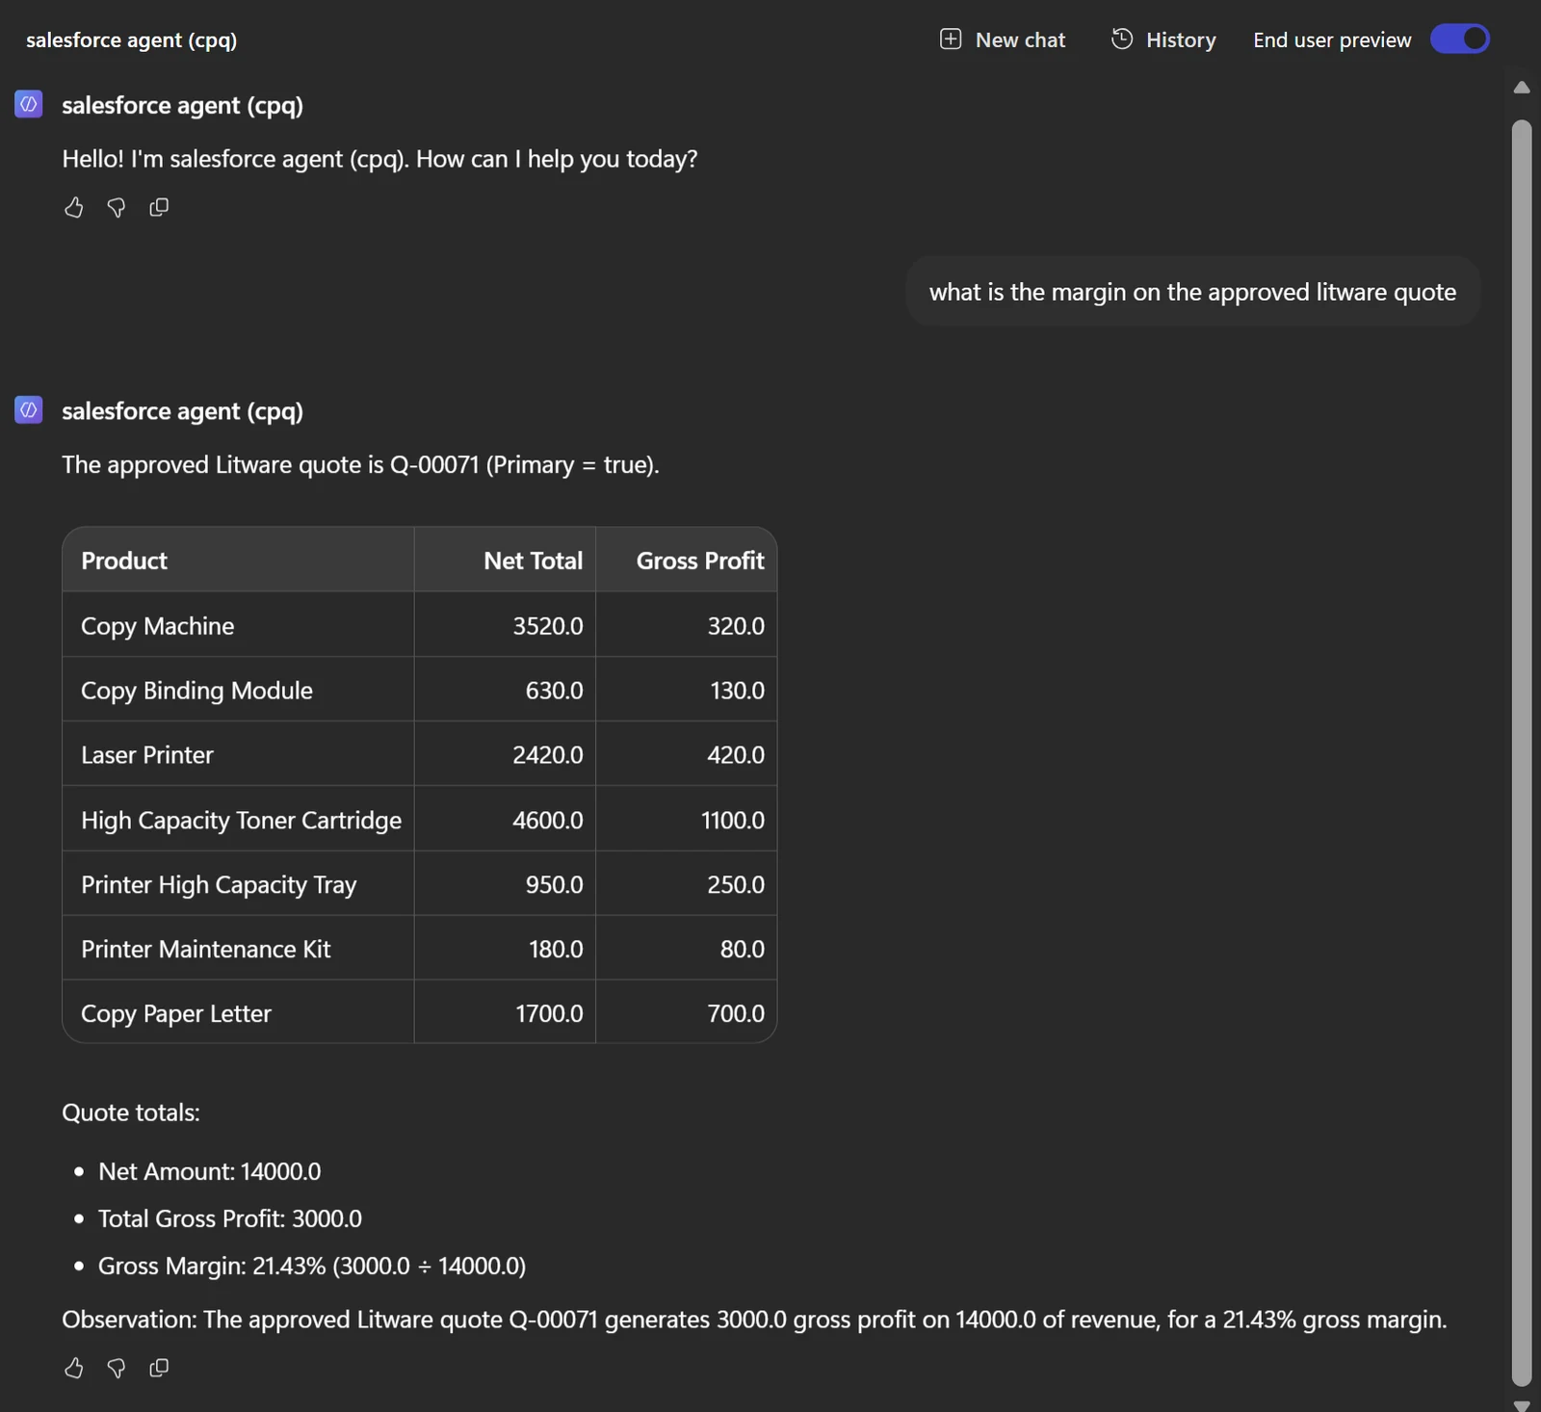Click the 'Gross Margin: 21.43%' bullet
The image size is (1541, 1412).
pyautogui.click(x=312, y=1266)
